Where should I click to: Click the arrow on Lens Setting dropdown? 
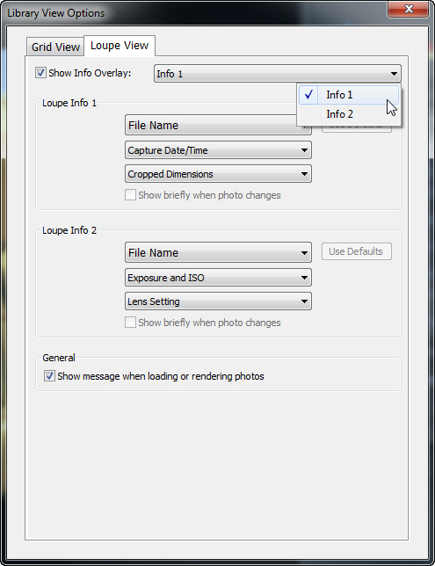coord(304,301)
